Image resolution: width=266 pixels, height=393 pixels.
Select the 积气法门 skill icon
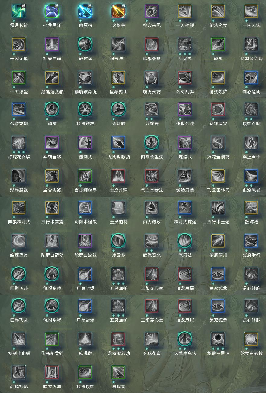pos(118,44)
